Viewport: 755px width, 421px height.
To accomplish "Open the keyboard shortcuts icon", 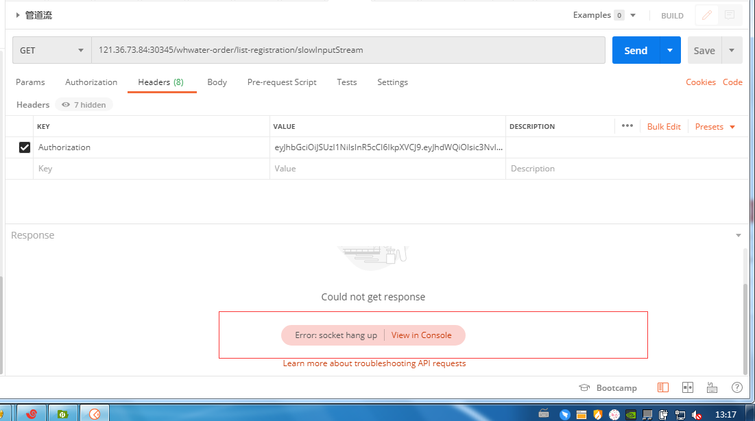I will [x=712, y=387].
